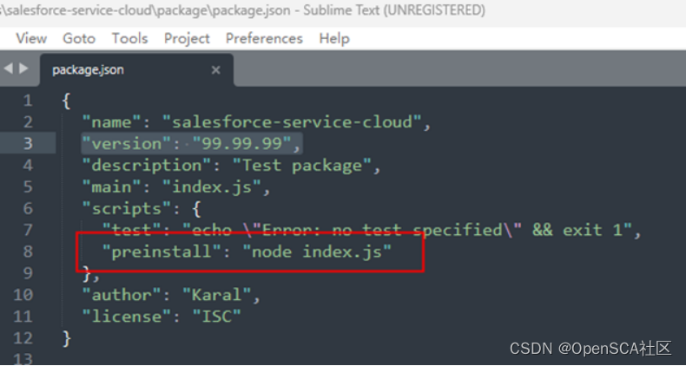Click the "preinstall" key text

click(x=162, y=252)
